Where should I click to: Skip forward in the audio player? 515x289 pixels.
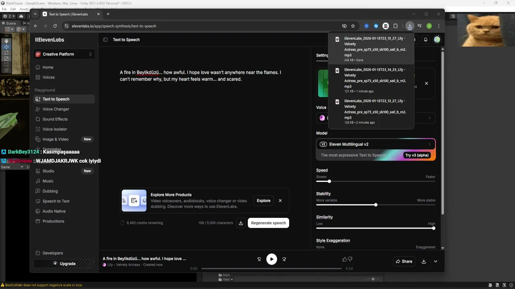284,259
